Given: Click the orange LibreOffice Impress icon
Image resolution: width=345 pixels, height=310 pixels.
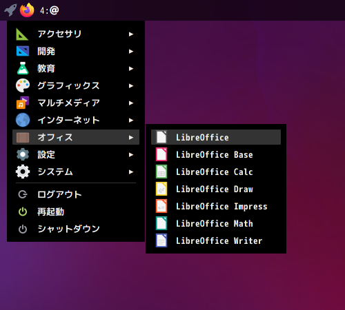Looking at the screenshot, I should click(161, 206).
